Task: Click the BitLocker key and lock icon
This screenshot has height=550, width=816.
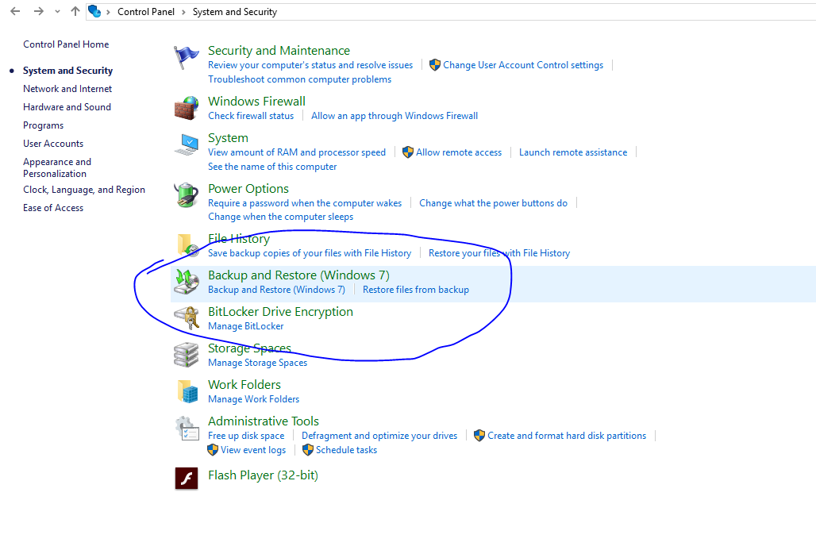Action: point(187,318)
